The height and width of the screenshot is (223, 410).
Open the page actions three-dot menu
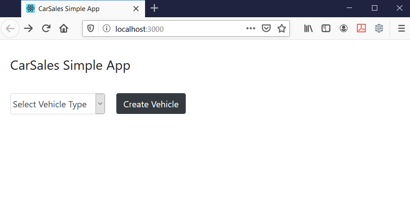pyautogui.click(x=250, y=28)
